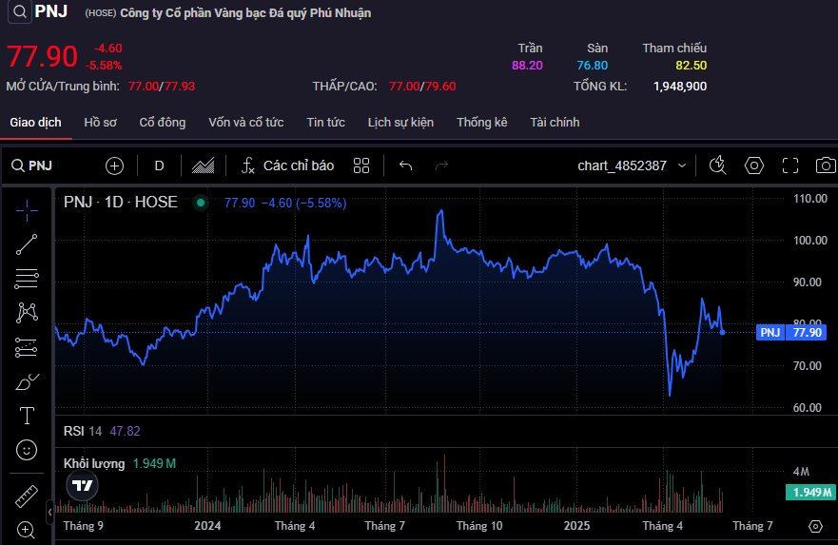Screen dimensions: 838x545
Task: Open the Tài chính tab
Action: [x=555, y=123]
